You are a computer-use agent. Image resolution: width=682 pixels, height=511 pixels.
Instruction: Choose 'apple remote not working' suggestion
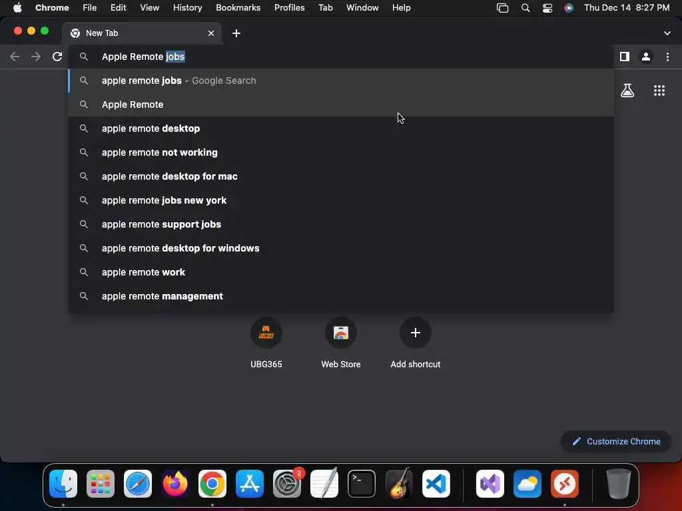[341, 152]
